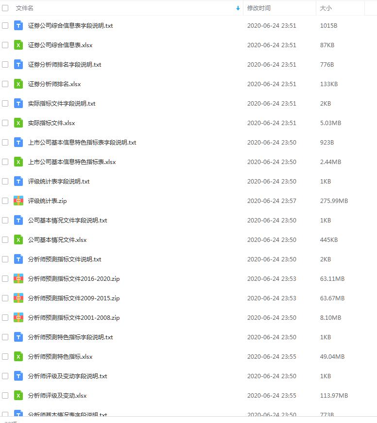Check the box for 证券分析师排名.xlsx
Screen dimensions: 377x423
[5, 84]
